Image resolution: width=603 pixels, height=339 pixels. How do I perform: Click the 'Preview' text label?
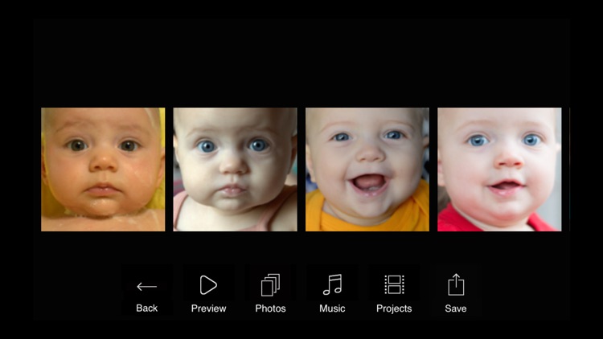click(208, 308)
